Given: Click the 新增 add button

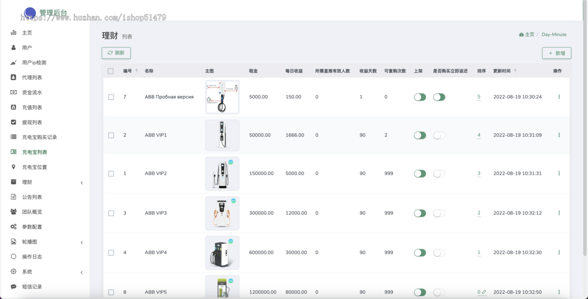Looking at the screenshot, I should coord(557,53).
